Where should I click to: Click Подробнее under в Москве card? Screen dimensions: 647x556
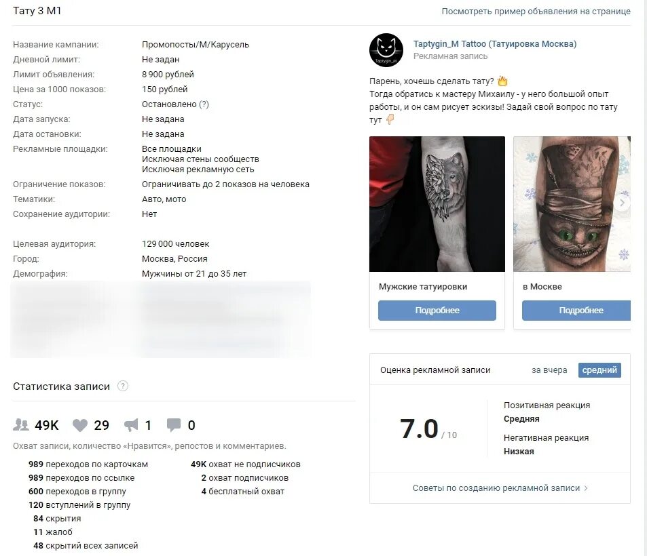(576, 311)
